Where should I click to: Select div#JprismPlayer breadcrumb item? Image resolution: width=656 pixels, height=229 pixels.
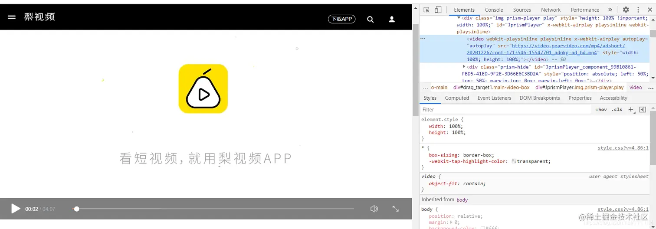click(580, 87)
